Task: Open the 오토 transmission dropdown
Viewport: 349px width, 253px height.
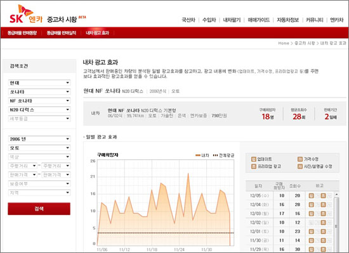Action: (x=39, y=148)
